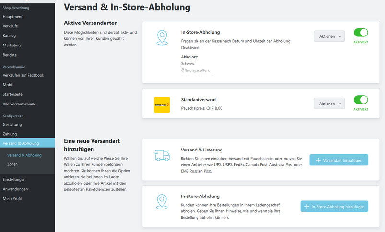Open Aktionen dropdown for In-Store-Abholung

329,36
